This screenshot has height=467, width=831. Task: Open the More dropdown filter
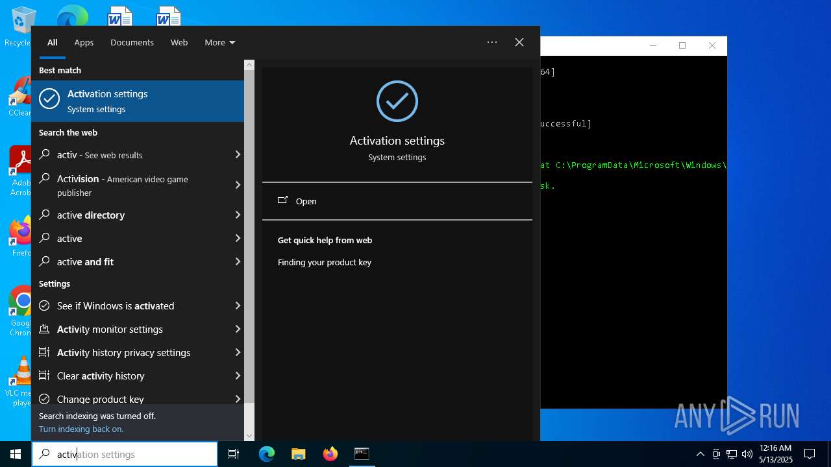pyautogui.click(x=220, y=42)
